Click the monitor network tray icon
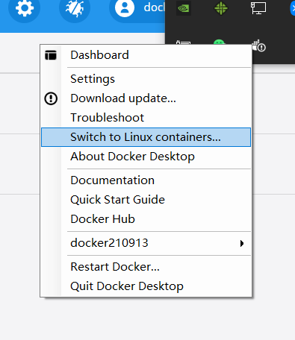The height and width of the screenshot is (340, 295). coord(258,8)
